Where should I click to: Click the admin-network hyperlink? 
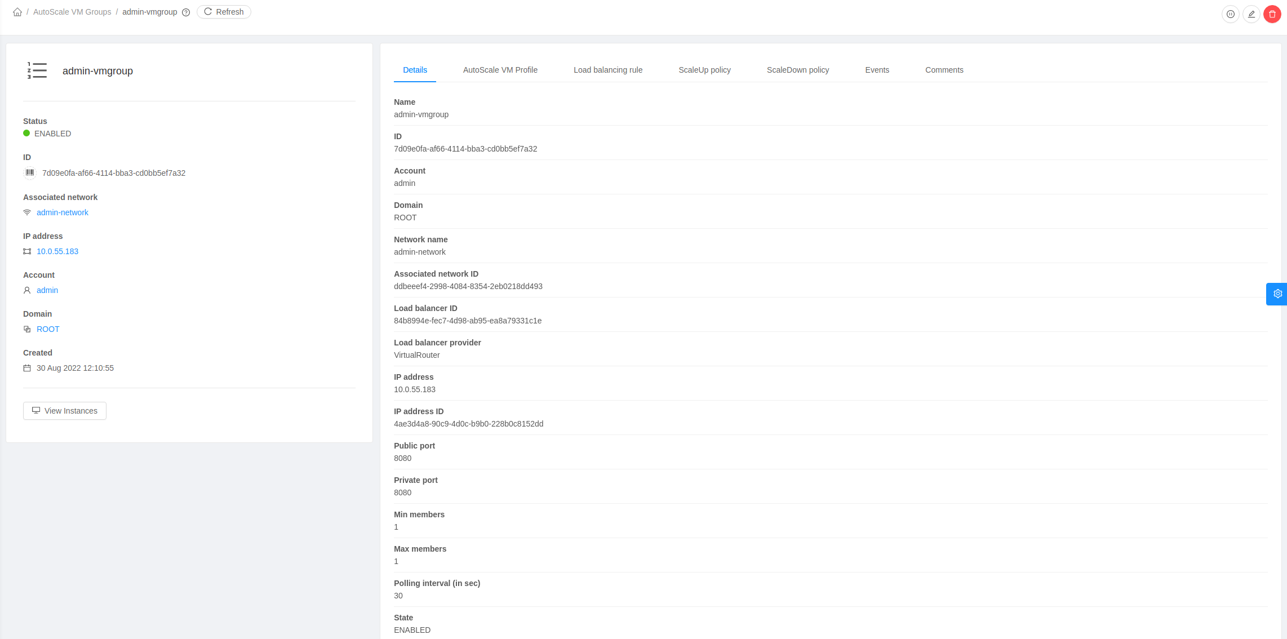(x=63, y=212)
